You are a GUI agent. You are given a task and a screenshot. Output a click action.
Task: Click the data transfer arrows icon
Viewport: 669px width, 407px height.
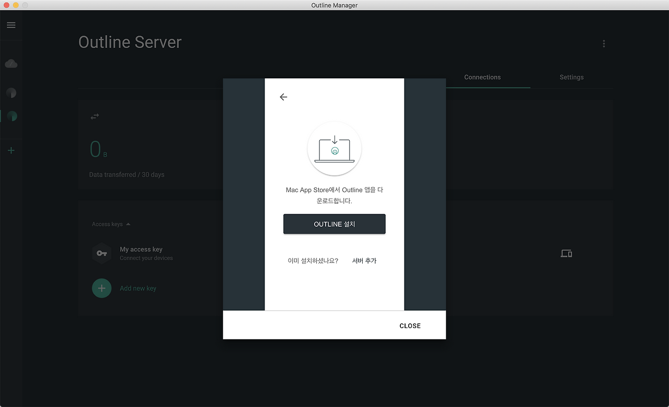(95, 117)
